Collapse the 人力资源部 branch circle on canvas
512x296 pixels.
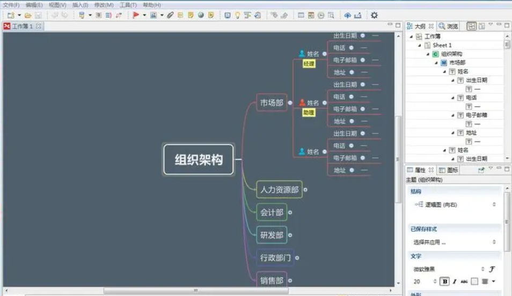click(305, 190)
